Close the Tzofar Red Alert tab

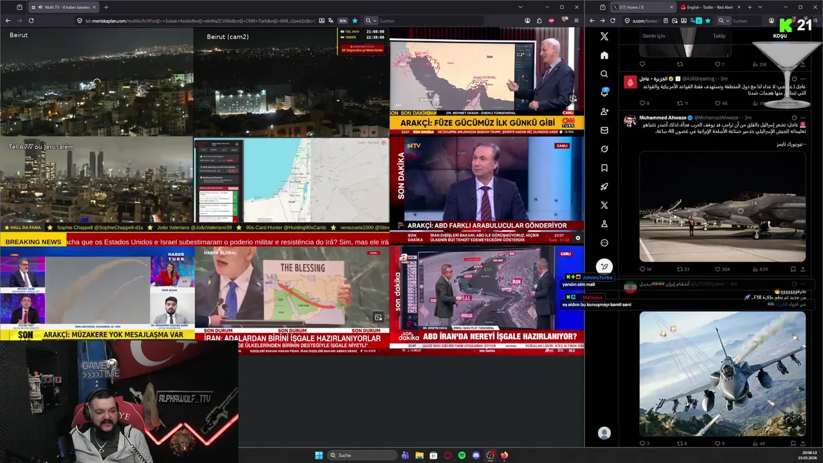[739, 7]
